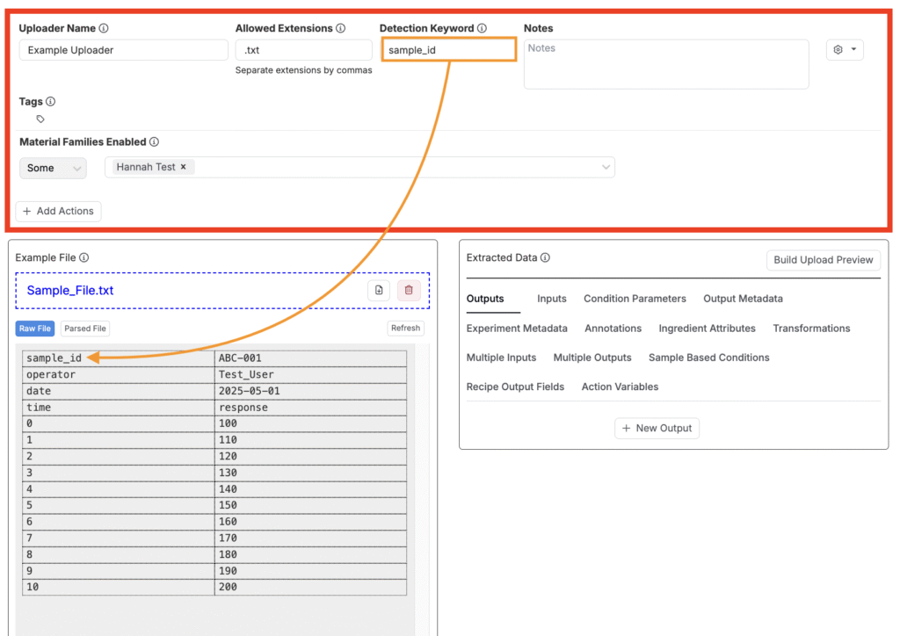This screenshot has width=900, height=636.
Task: Switch to Parsed File view
Action: click(85, 329)
